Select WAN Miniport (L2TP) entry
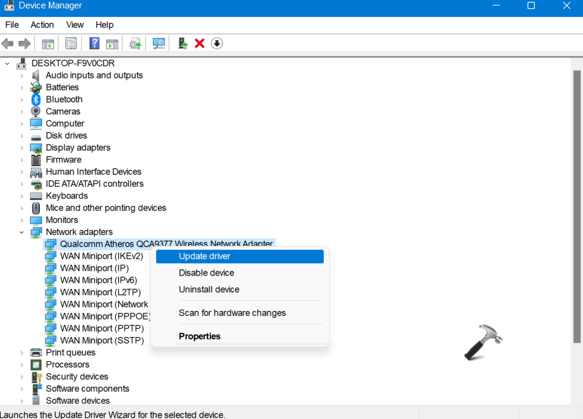583x419 pixels. (101, 292)
